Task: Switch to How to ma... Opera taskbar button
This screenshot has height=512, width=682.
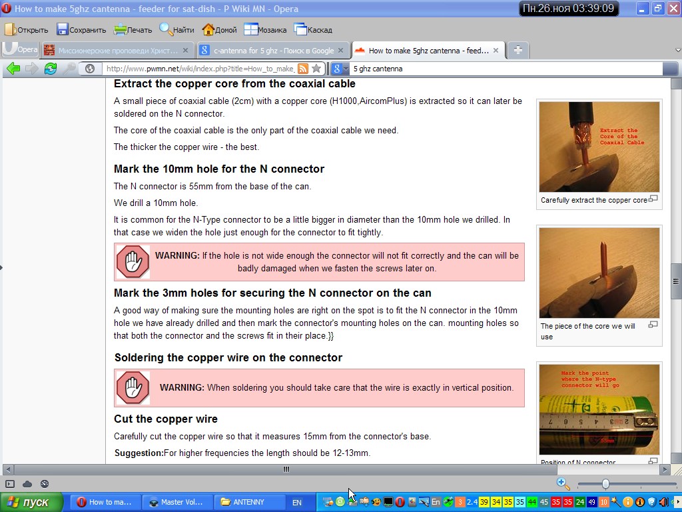Action: (106, 502)
